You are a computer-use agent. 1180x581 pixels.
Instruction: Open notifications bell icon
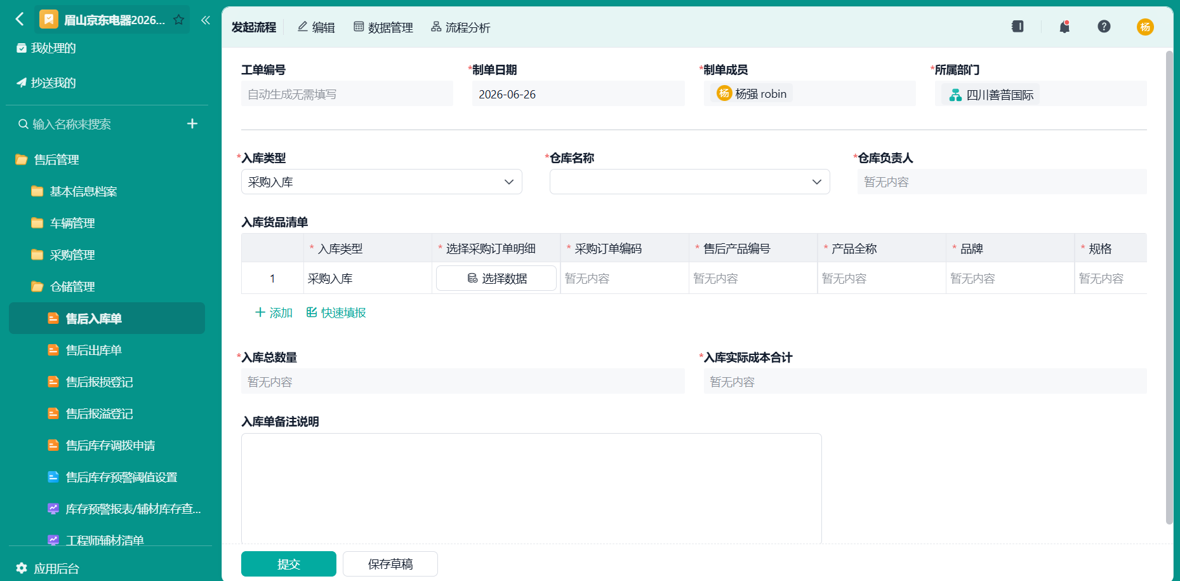click(1064, 26)
